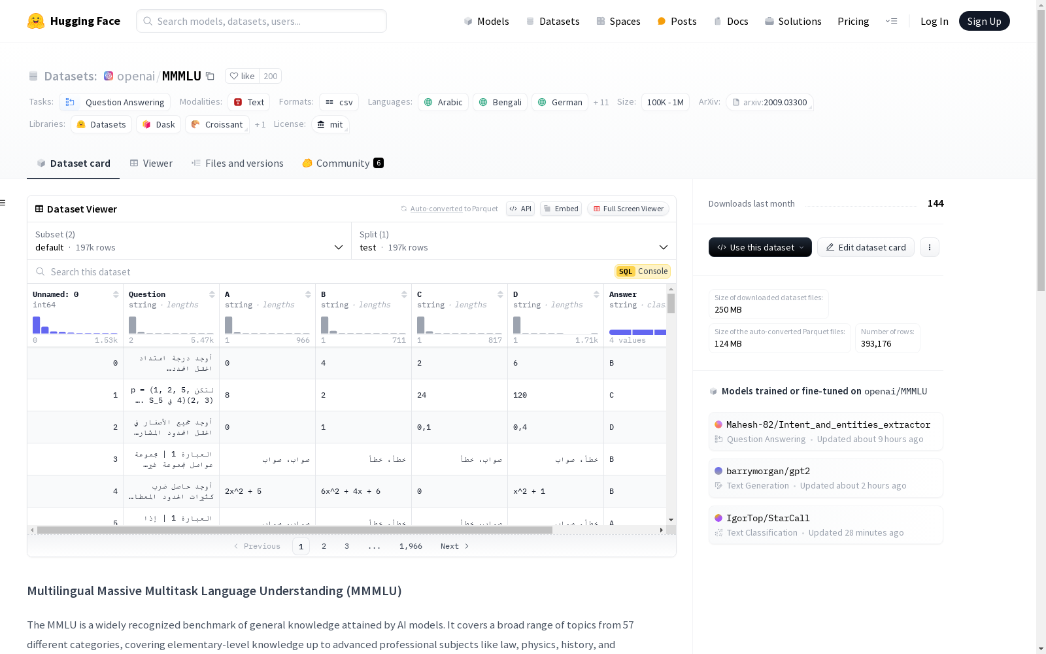Select the Question Answering task tag

click(115, 102)
